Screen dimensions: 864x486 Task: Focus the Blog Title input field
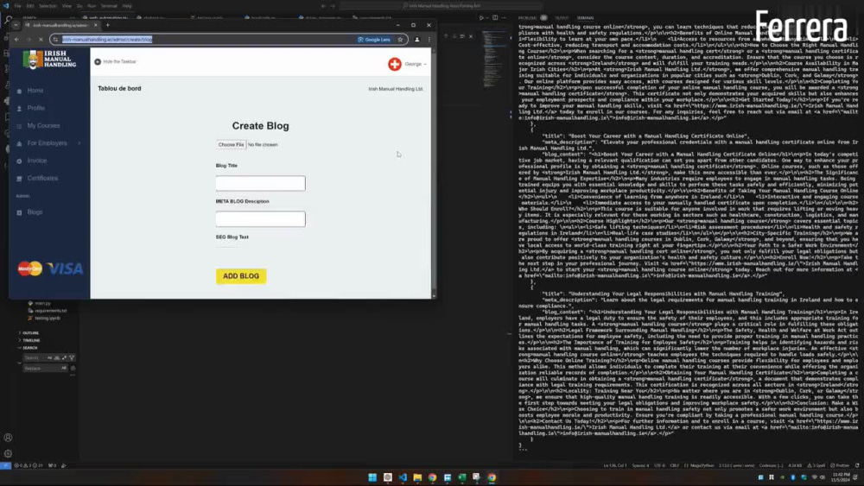click(x=261, y=183)
